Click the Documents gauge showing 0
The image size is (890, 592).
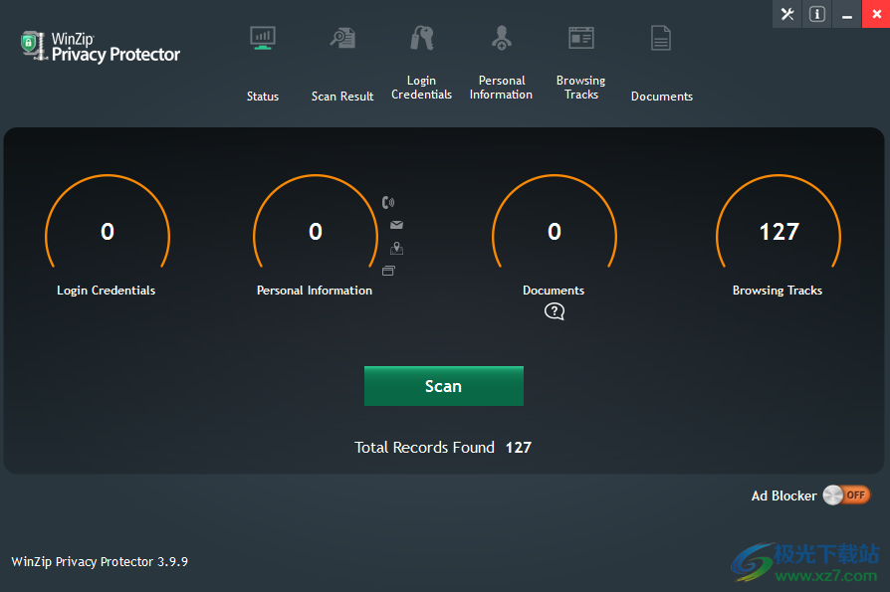(x=555, y=222)
